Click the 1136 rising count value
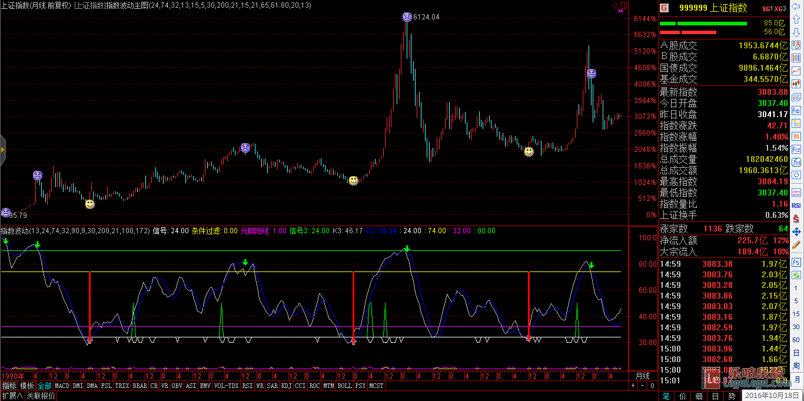Image resolution: width=804 pixels, height=401 pixels. click(x=712, y=228)
